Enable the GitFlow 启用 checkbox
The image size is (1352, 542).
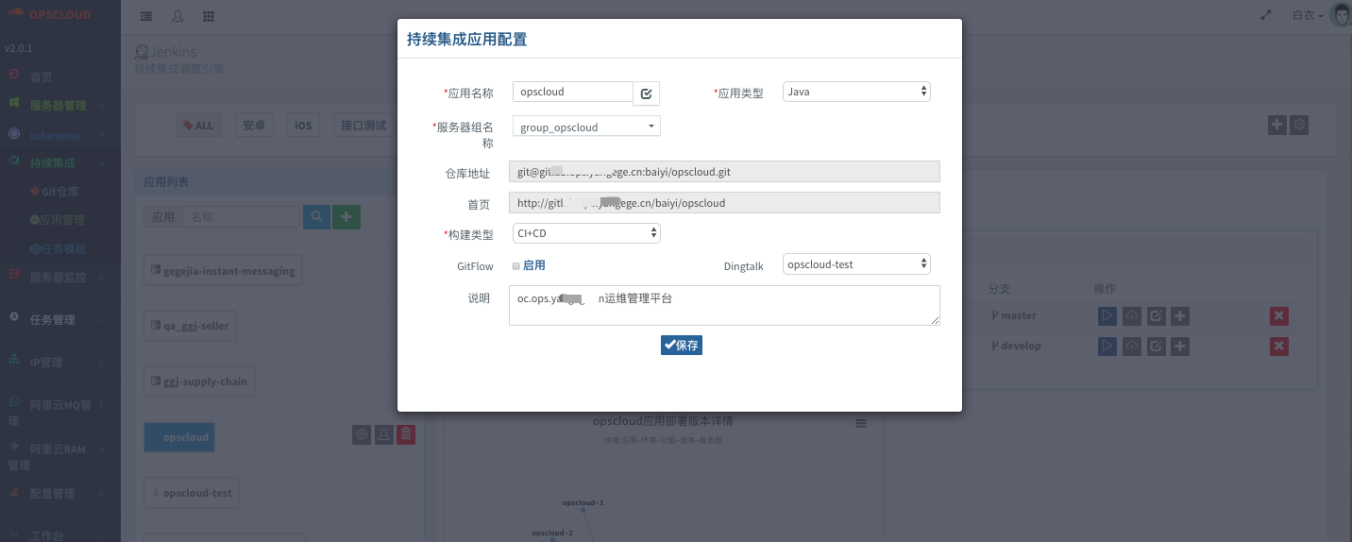click(x=515, y=266)
